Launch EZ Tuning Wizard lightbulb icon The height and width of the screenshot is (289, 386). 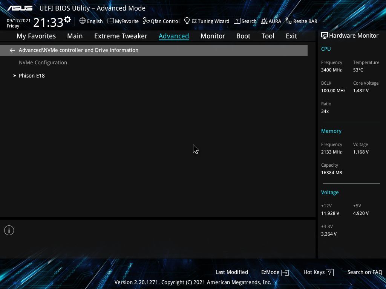[x=187, y=21]
